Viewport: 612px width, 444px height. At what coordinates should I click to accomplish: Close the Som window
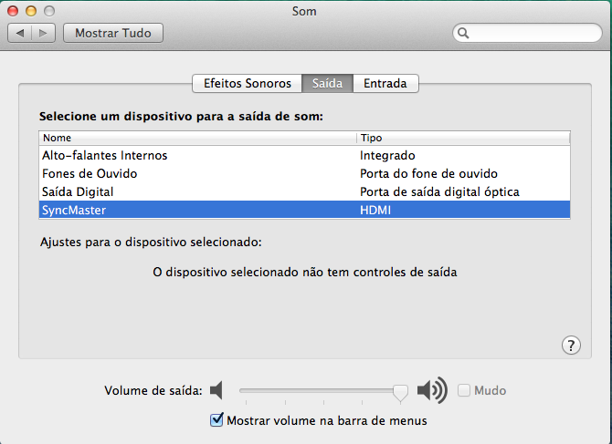coord(14,10)
